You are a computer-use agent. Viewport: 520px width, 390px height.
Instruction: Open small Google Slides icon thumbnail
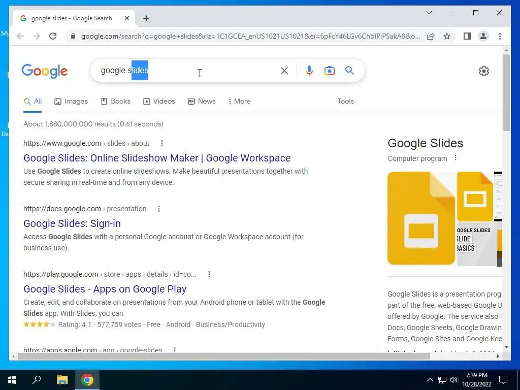pyautogui.click(x=475, y=197)
